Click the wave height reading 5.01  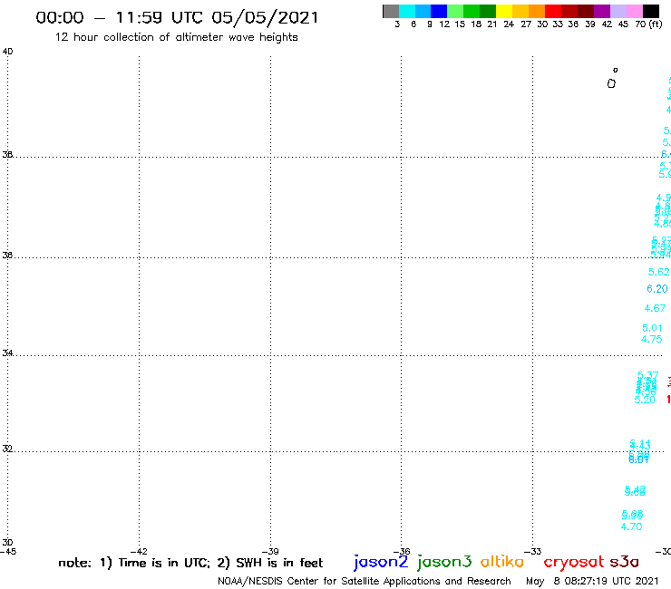click(652, 328)
